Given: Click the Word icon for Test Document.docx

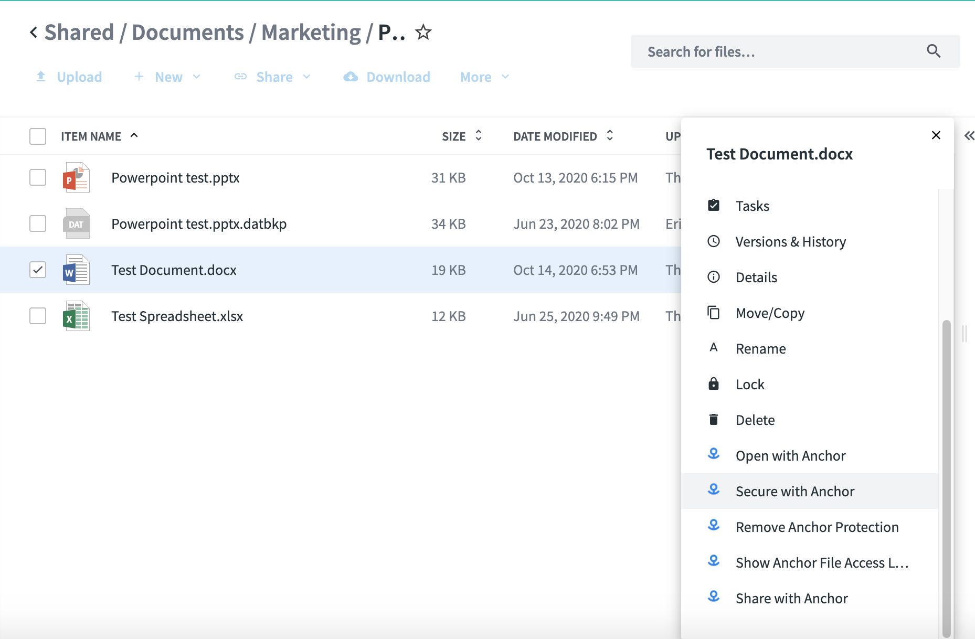Looking at the screenshot, I should point(76,270).
